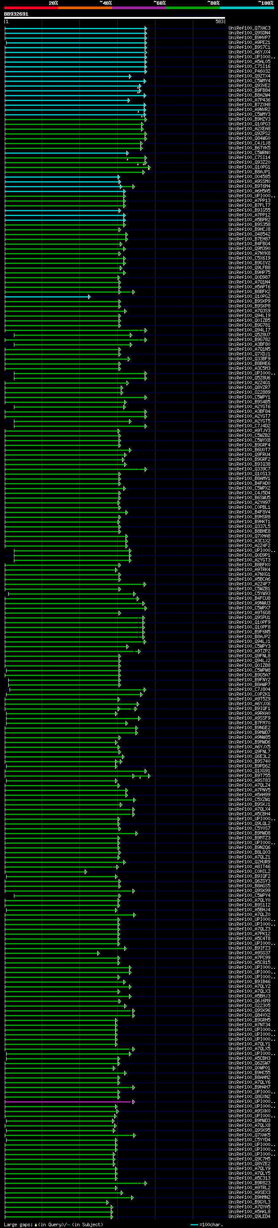Image resolution: width=278 pixels, height=1228 pixels.
Task: Click the purple ~60% identity color band
Action: click(139, 8)
